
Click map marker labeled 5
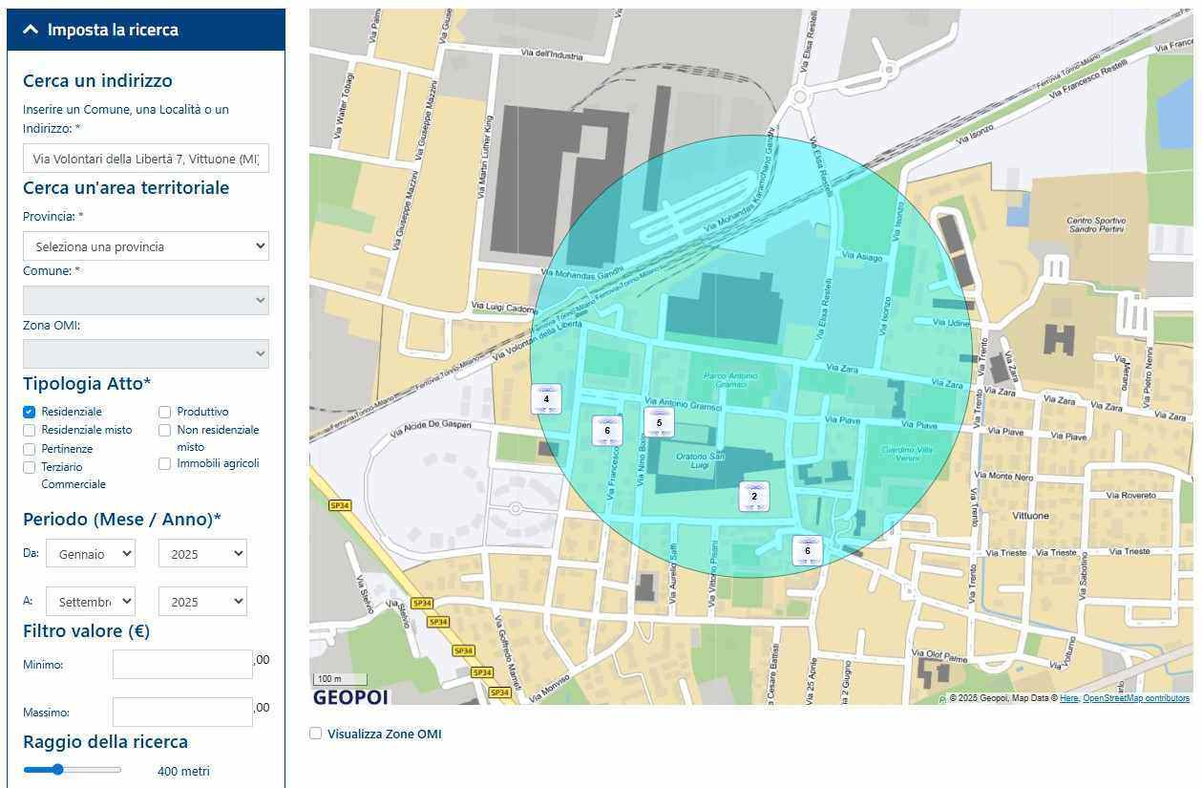tap(659, 422)
